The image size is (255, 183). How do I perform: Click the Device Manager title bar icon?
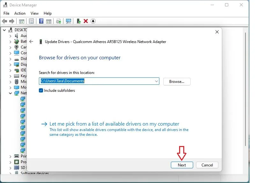(5, 5)
